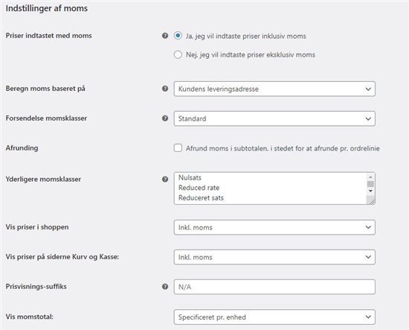The height and width of the screenshot is (330, 409).
Task: Select 'Nej, jeg vil indtaste priser eksklusiv moms'
Action: [x=178, y=54]
